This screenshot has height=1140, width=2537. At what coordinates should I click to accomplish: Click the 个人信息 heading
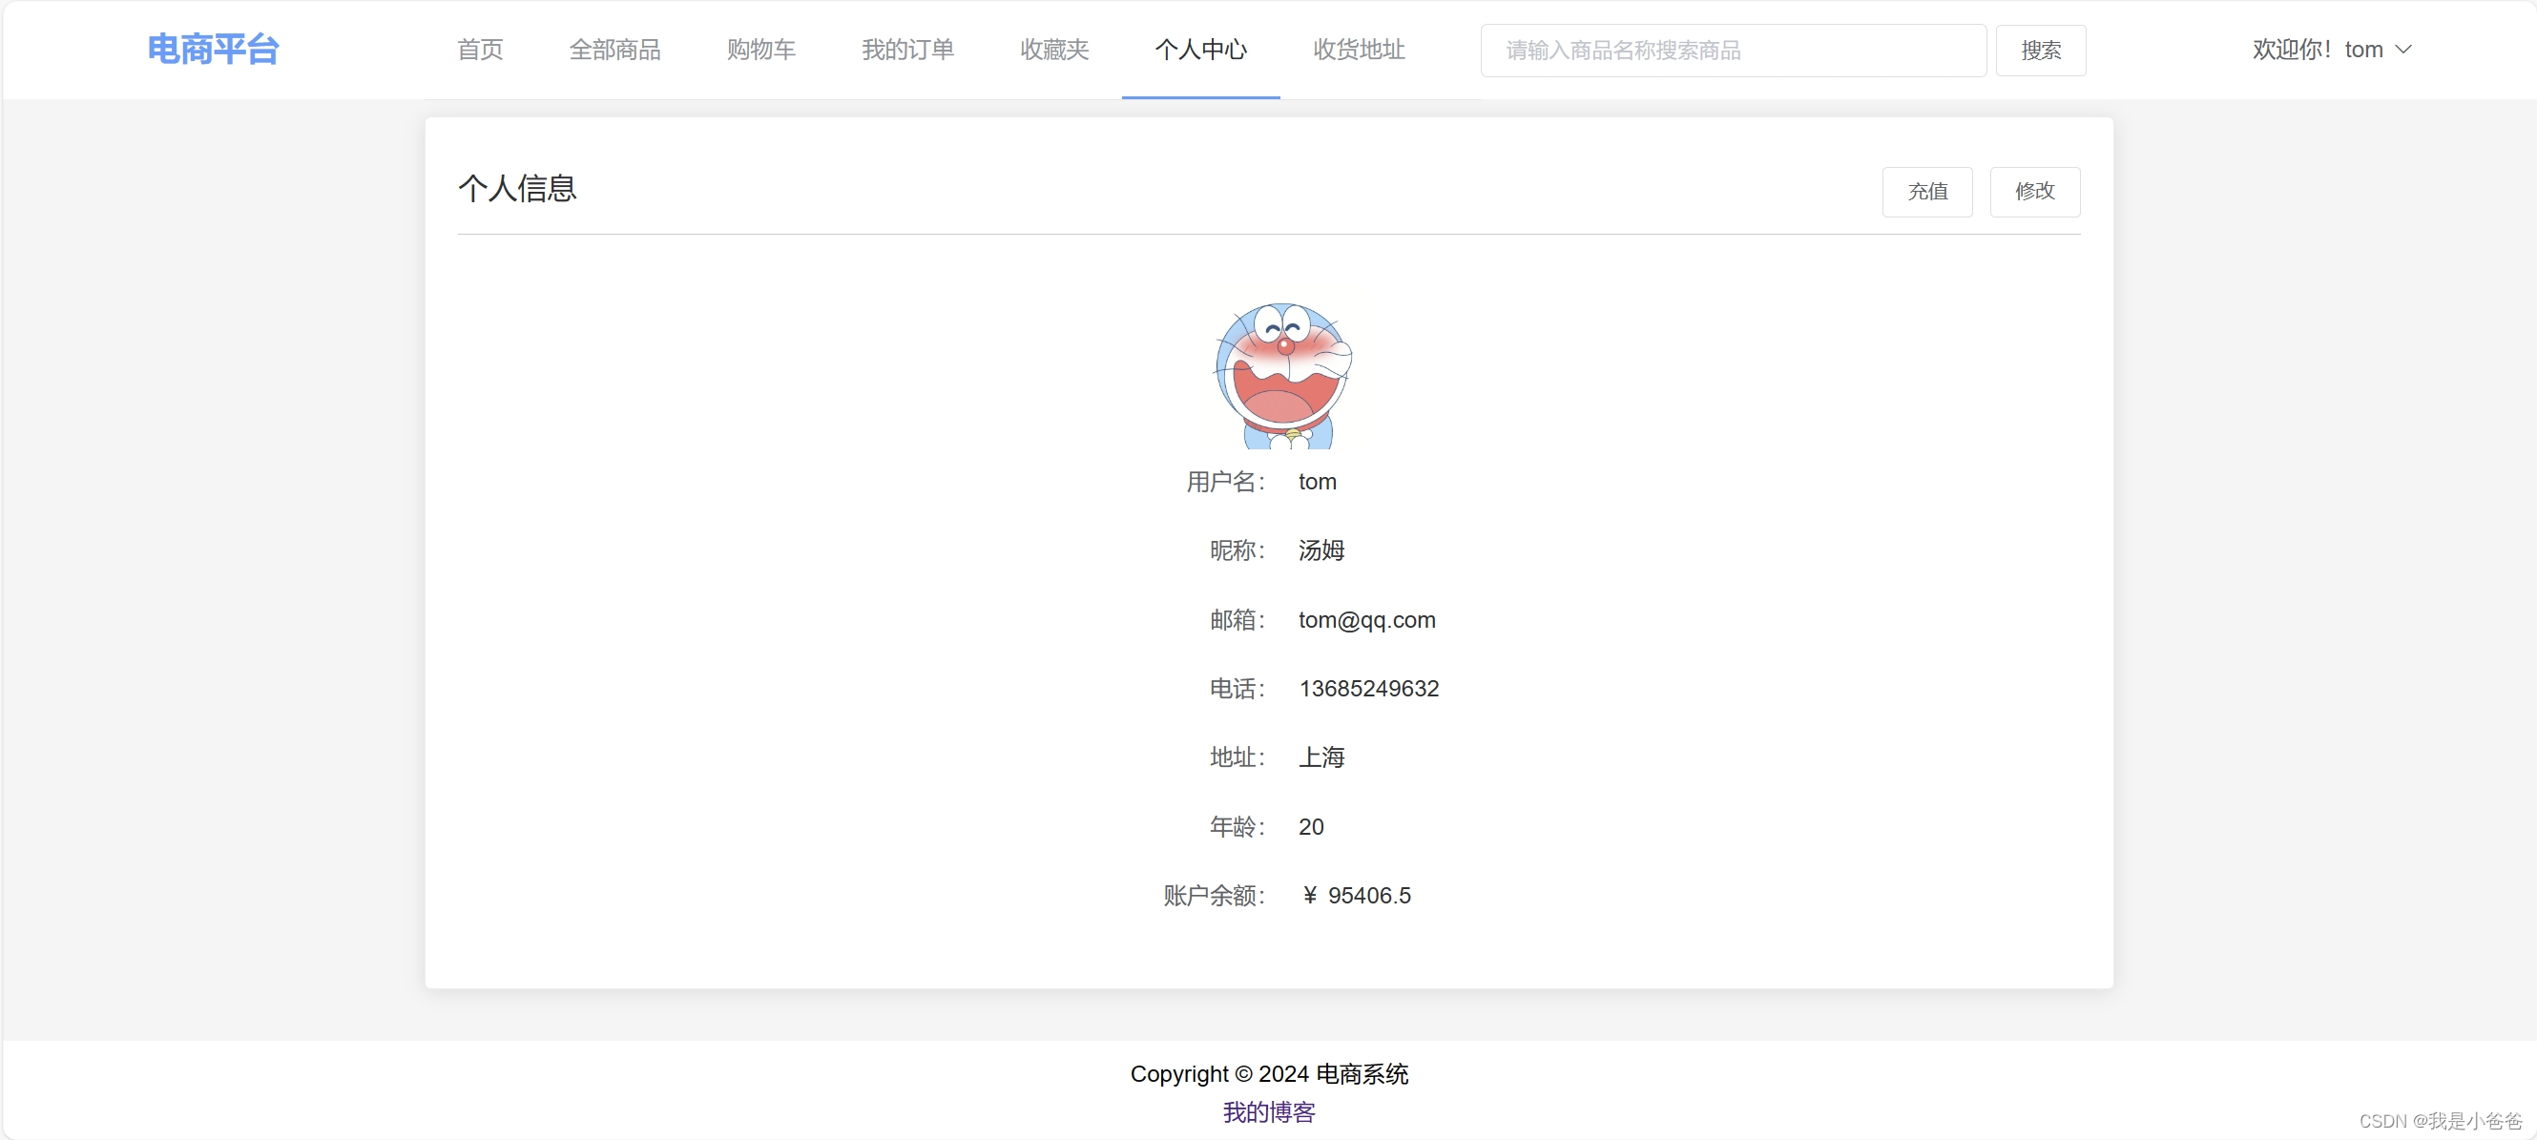tap(517, 188)
